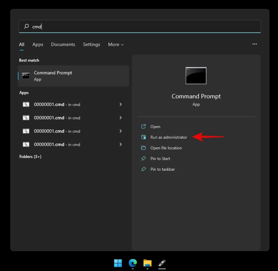Click the Open icon next to Command Prompt

(x=144, y=126)
